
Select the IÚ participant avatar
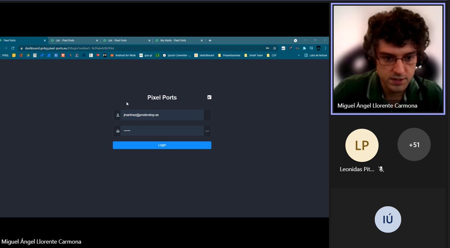[388, 219]
